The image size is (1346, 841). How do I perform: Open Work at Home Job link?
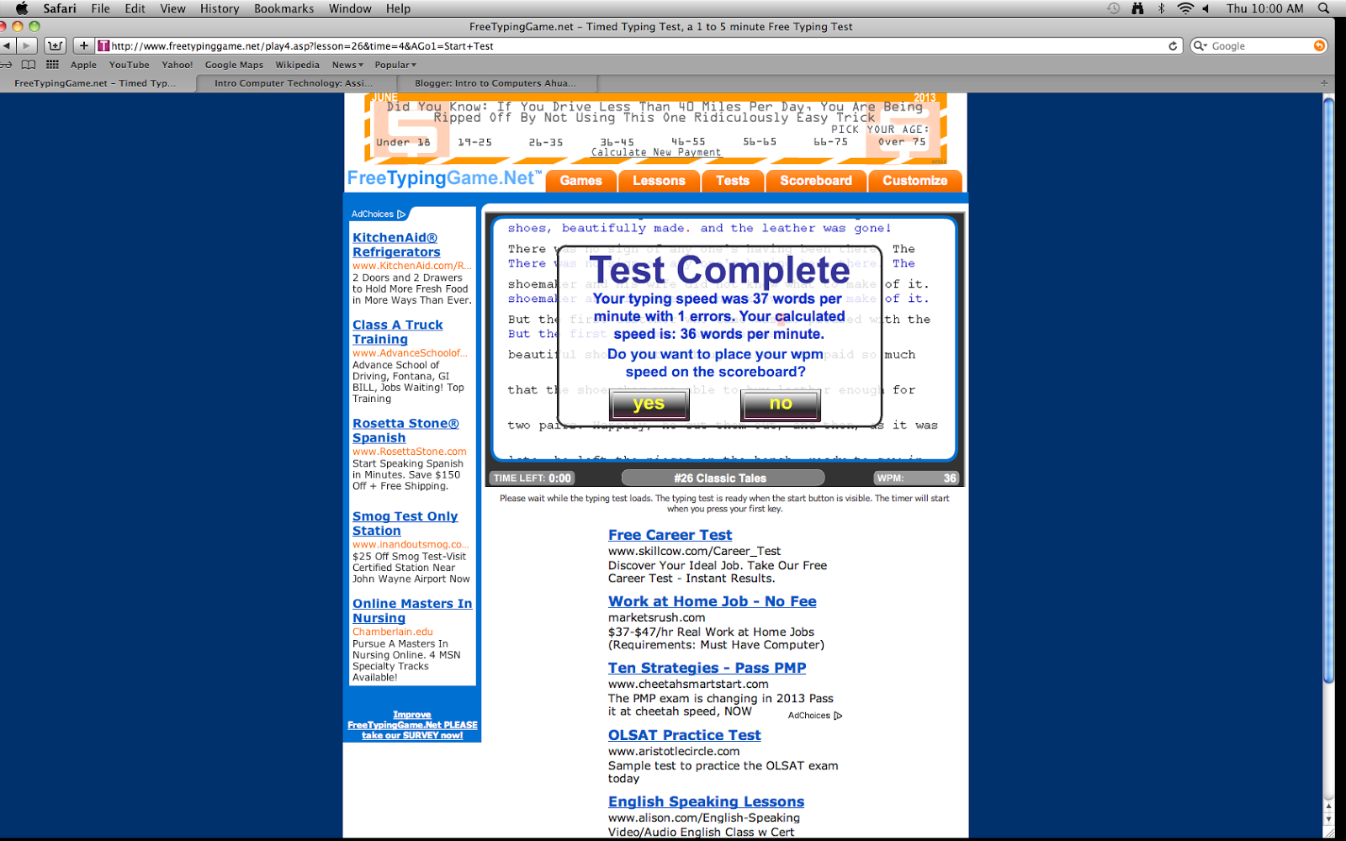point(712,601)
